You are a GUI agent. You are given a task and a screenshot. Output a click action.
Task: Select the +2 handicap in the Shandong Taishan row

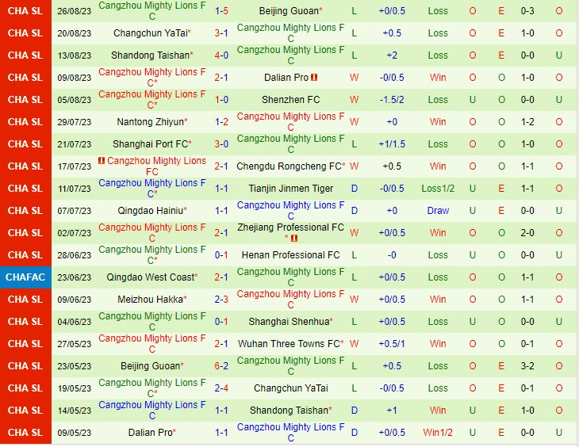392,55
